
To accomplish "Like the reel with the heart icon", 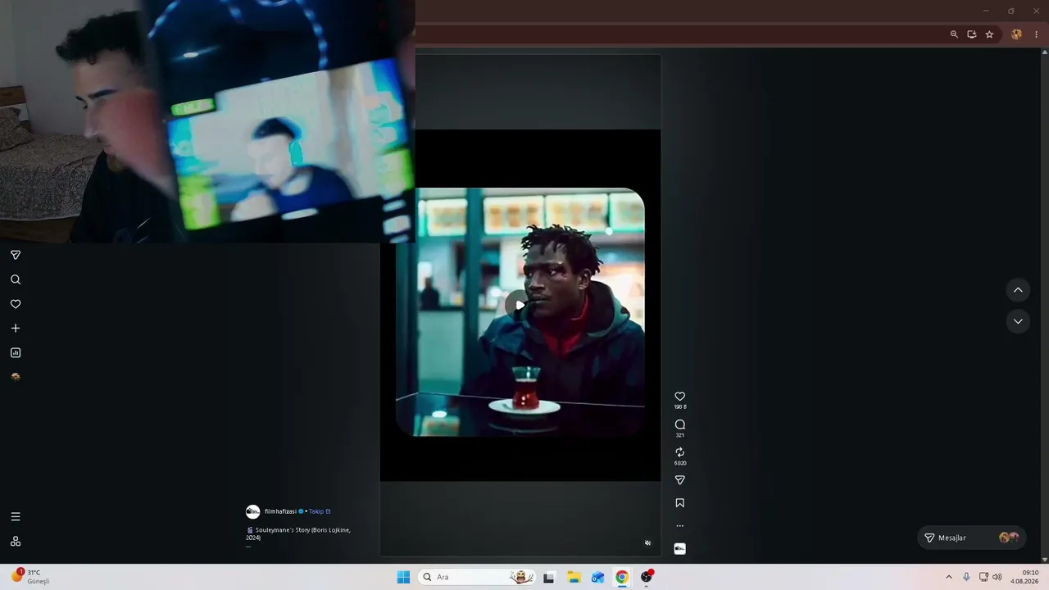I will point(679,397).
